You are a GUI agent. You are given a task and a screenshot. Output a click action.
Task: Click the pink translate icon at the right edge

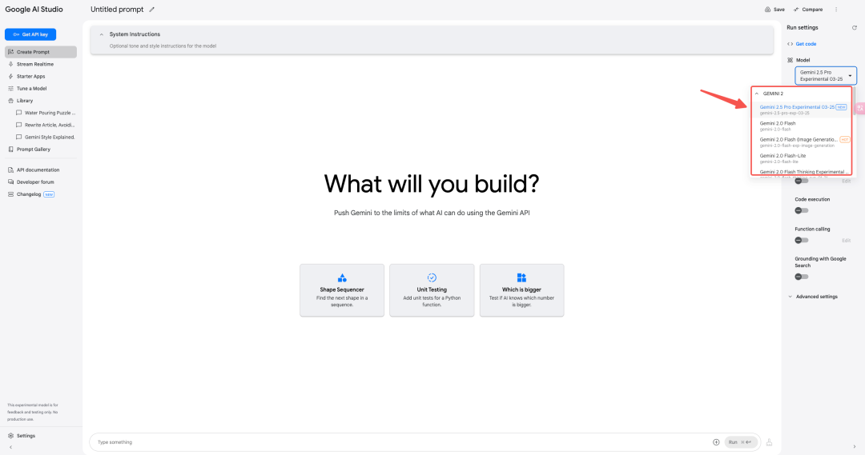[859, 109]
